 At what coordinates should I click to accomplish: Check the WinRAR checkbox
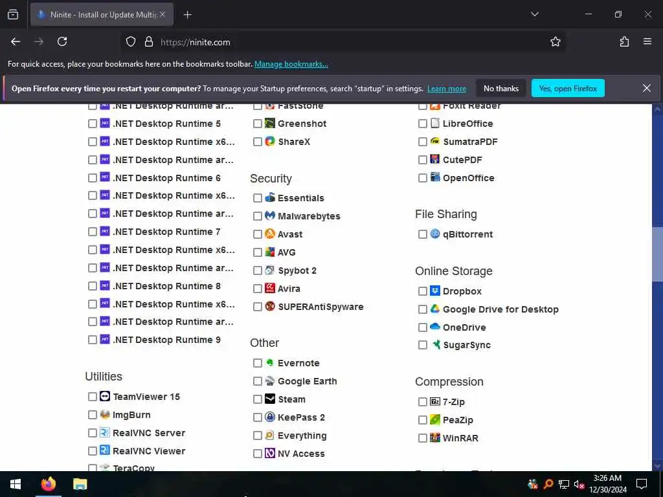[422, 438]
